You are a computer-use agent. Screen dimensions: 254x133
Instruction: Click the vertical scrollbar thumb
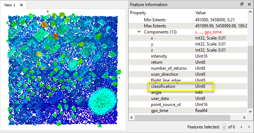point(250,77)
